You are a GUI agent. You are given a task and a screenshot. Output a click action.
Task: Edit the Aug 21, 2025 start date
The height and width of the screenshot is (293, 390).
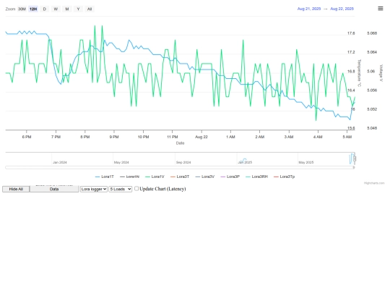click(x=309, y=9)
